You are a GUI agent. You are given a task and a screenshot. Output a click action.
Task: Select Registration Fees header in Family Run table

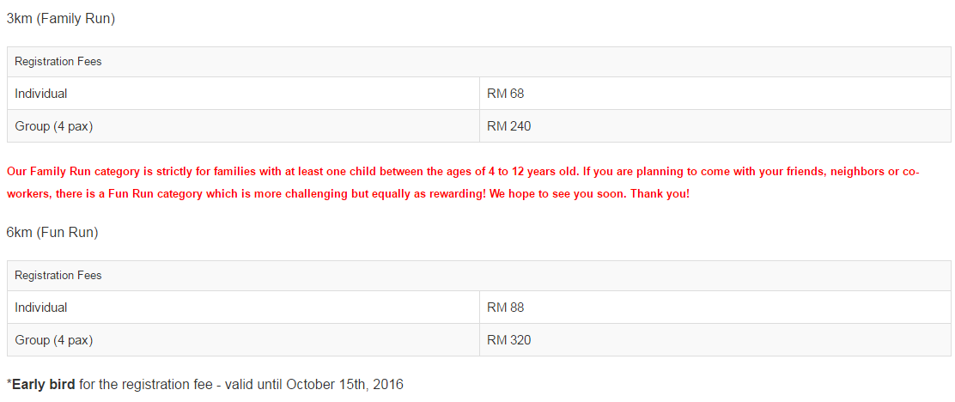58,62
